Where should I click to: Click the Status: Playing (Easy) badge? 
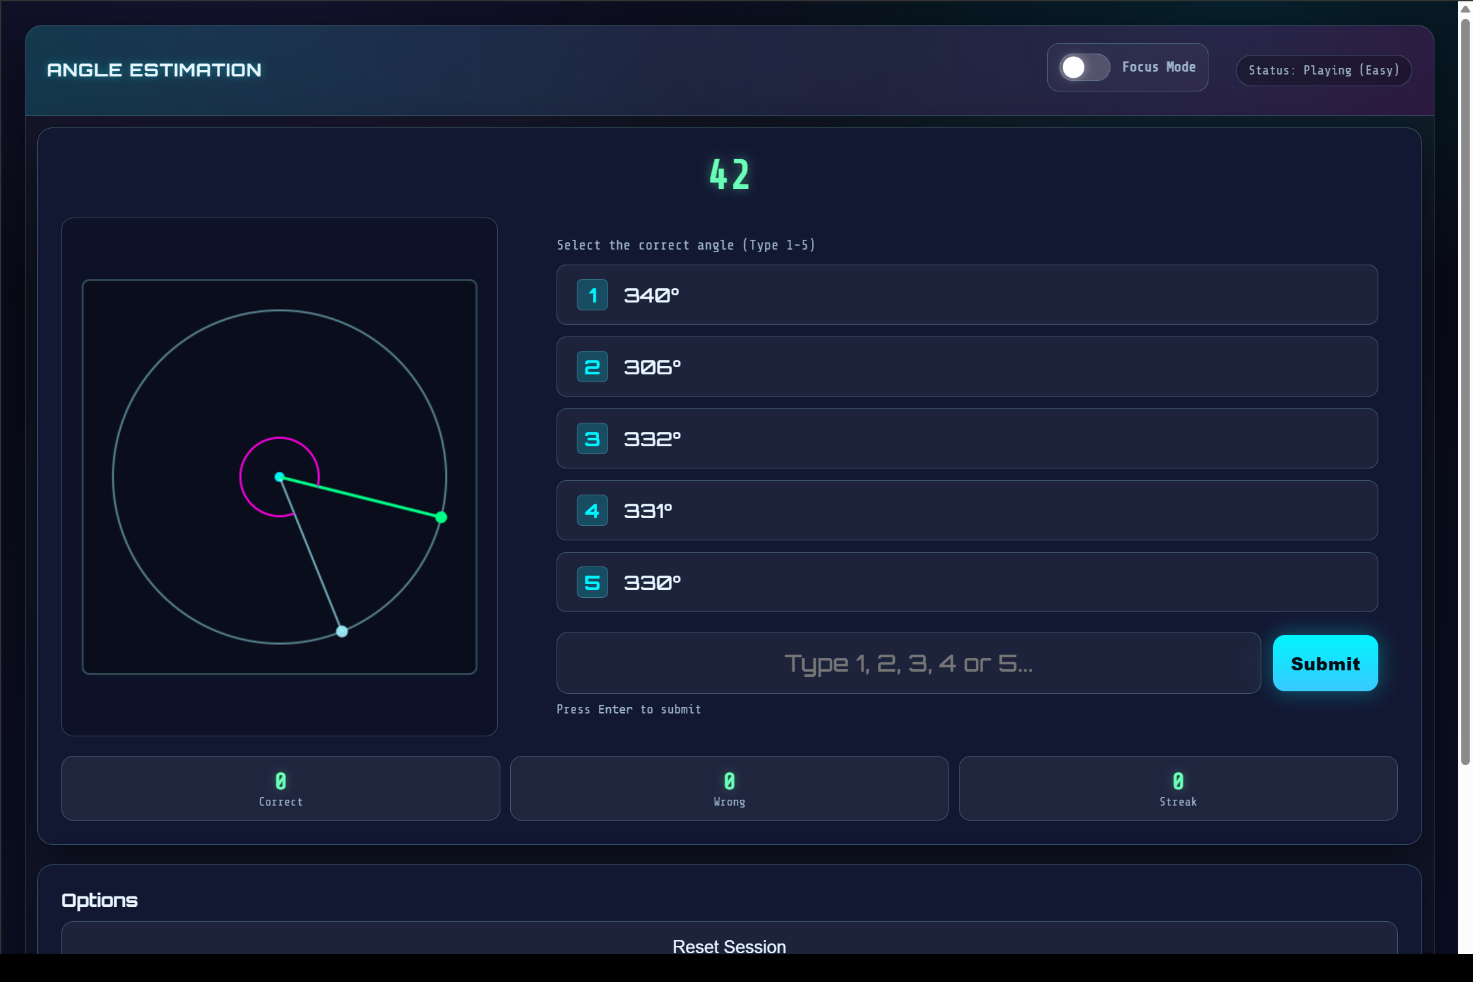coord(1323,71)
